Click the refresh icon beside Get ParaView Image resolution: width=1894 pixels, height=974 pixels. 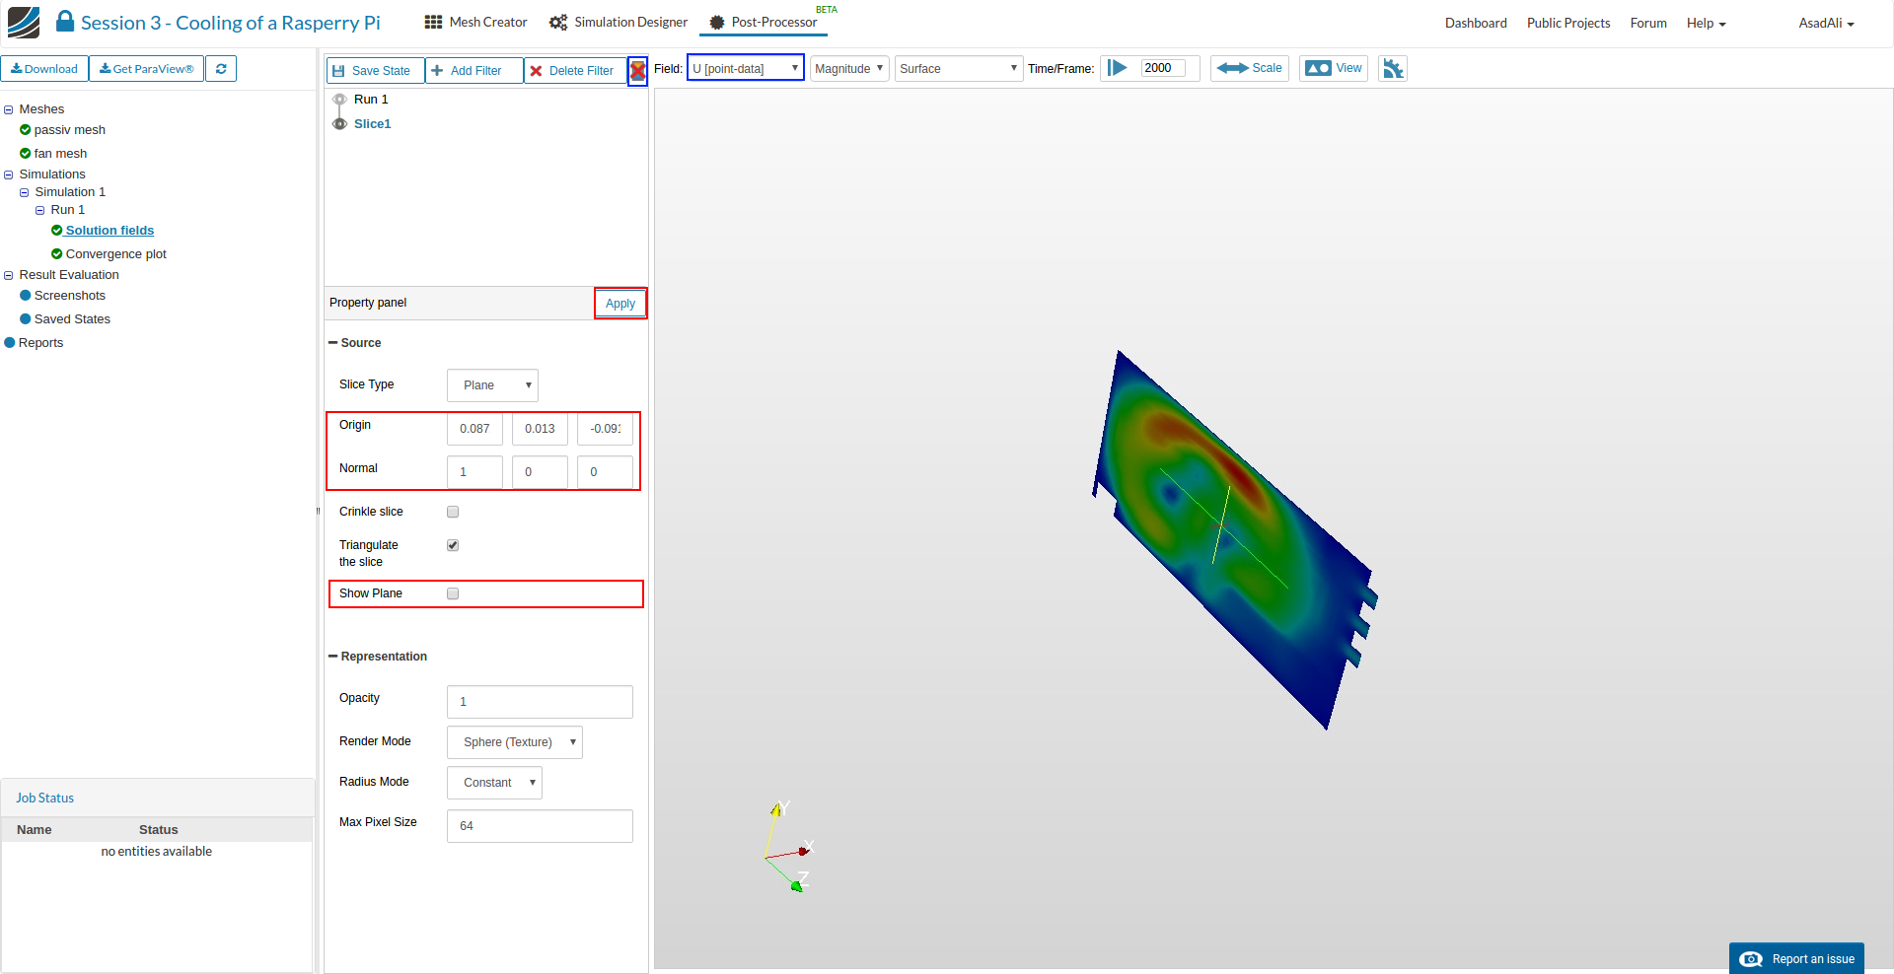pos(221,69)
